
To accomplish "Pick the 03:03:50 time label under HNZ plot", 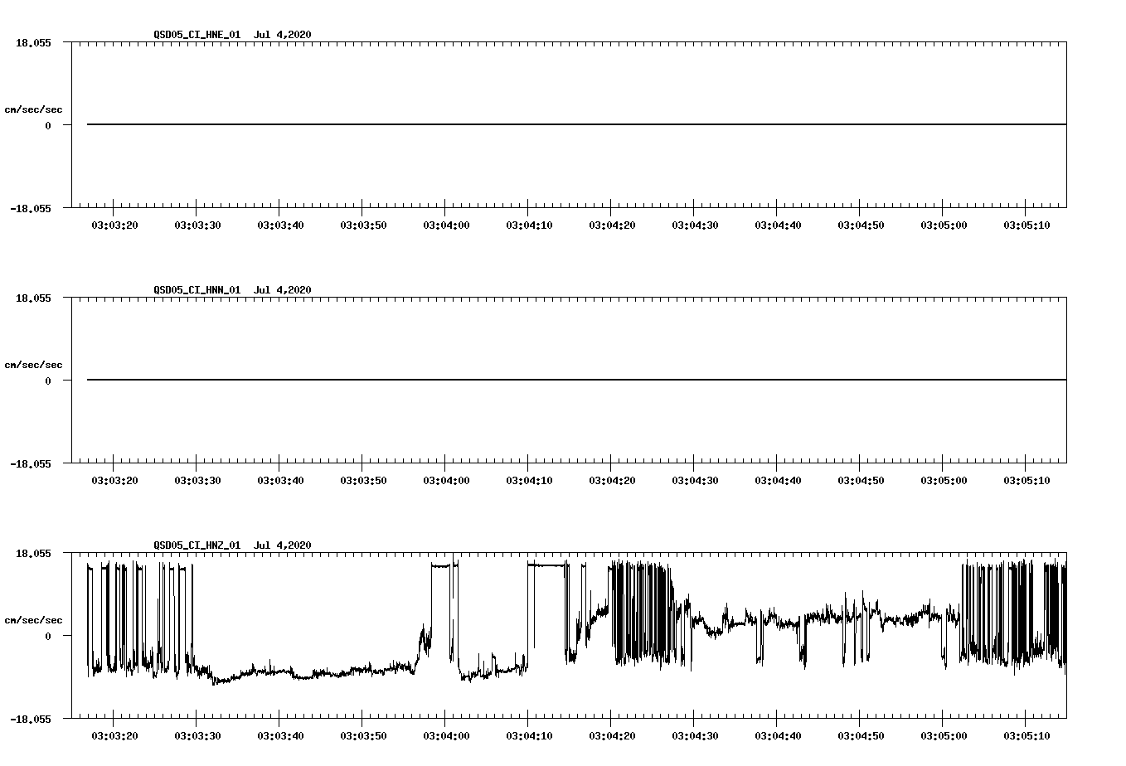I will pyautogui.click(x=363, y=735).
